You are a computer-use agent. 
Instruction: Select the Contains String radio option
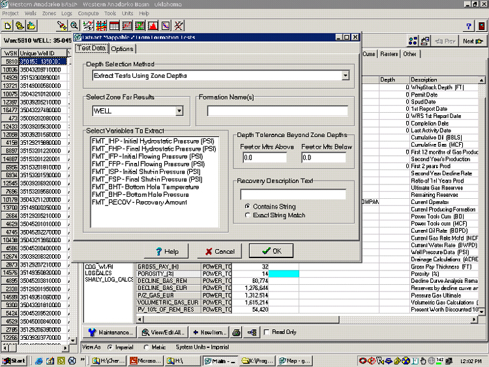pyautogui.click(x=247, y=207)
